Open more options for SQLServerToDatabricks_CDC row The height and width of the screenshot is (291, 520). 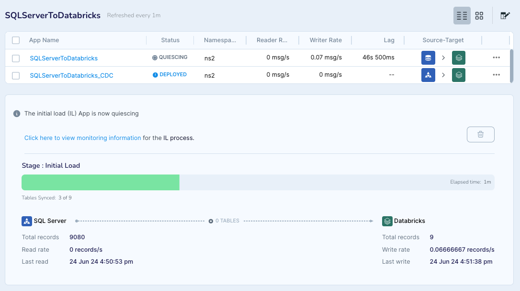pyautogui.click(x=496, y=75)
